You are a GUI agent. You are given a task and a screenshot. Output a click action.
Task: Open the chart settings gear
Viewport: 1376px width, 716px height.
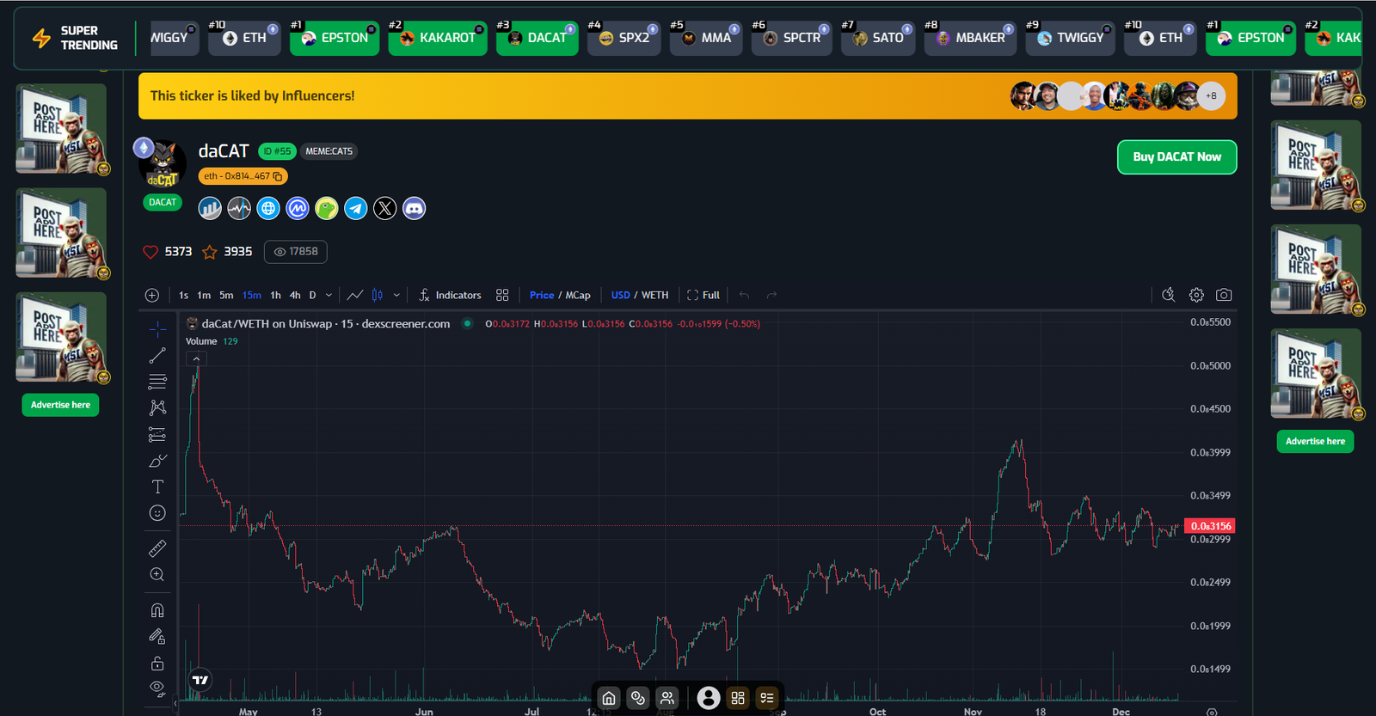click(x=1196, y=295)
